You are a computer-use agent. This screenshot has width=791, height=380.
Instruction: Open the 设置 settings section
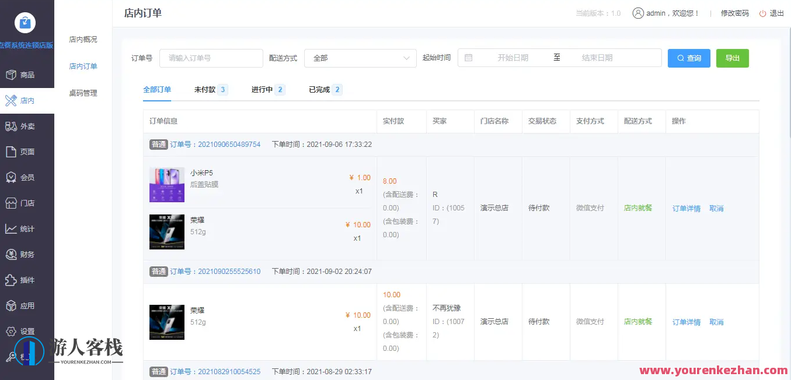(x=27, y=331)
